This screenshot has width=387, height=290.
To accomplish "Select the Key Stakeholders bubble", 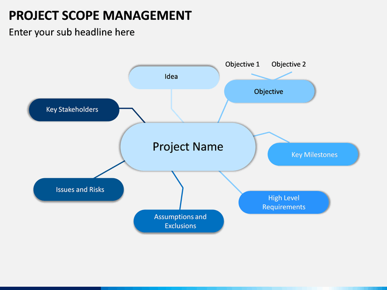I will point(74,110).
